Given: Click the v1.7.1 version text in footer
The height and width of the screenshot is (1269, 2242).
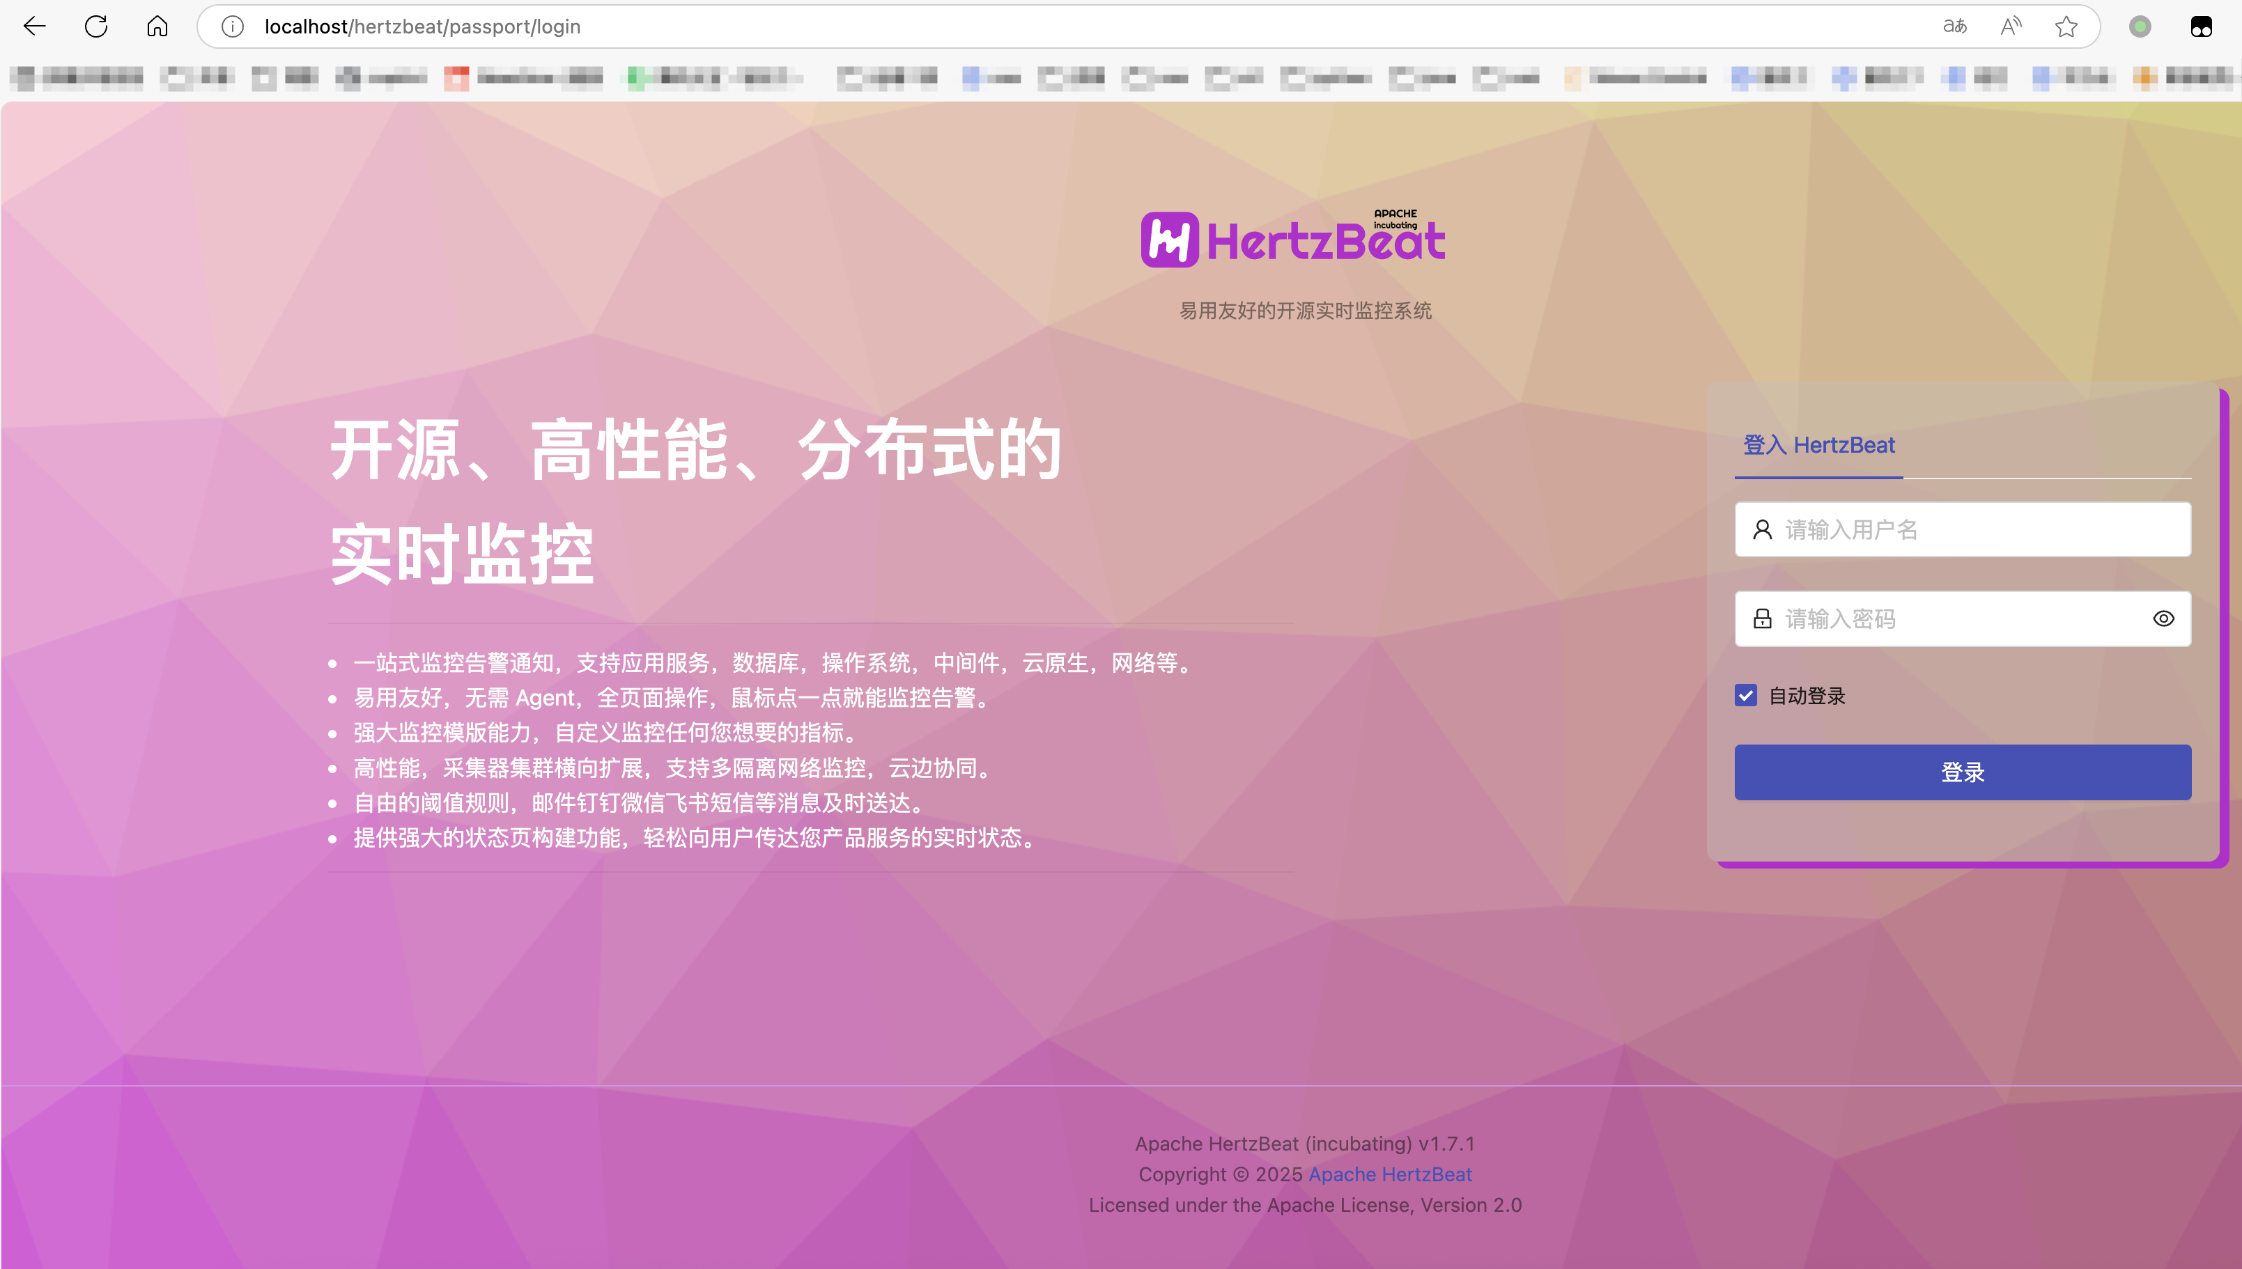Looking at the screenshot, I should [1447, 1144].
